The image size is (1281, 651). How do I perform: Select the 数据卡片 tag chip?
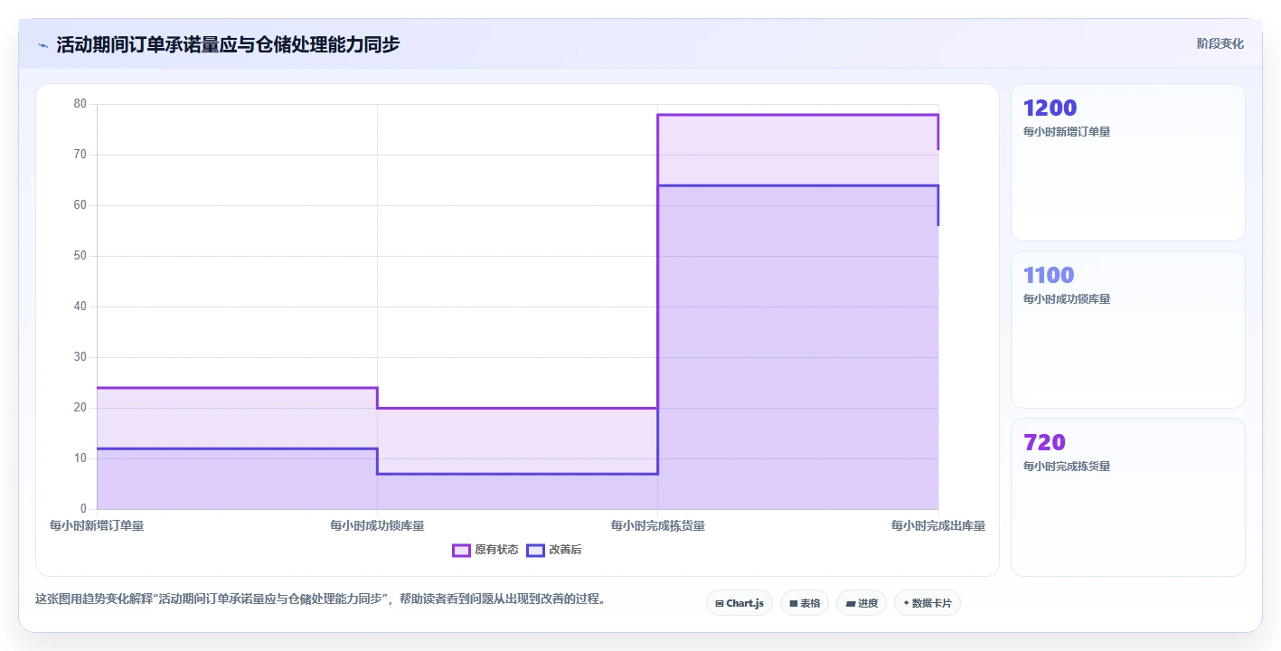(x=927, y=603)
